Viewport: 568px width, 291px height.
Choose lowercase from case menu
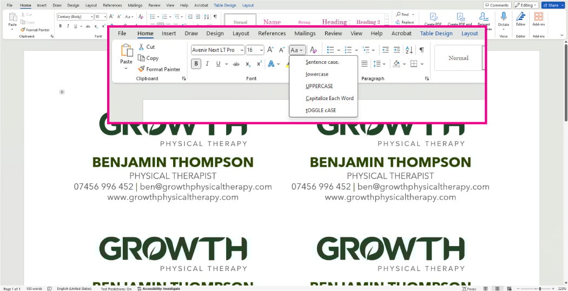point(317,74)
